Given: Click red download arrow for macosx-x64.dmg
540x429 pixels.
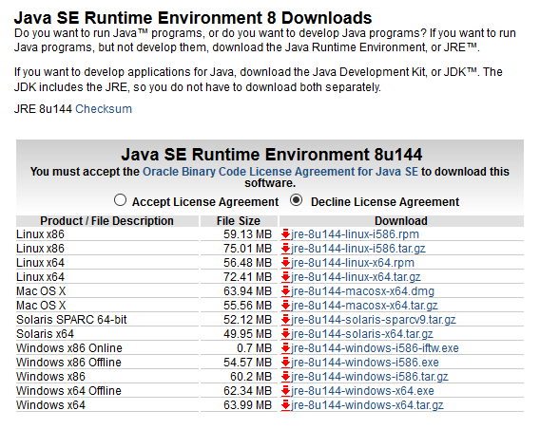Looking at the screenshot, I should click(x=285, y=291).
